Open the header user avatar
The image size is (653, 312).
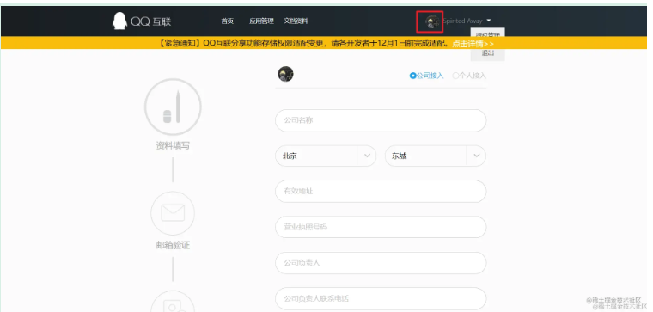[x=432, y=21]
